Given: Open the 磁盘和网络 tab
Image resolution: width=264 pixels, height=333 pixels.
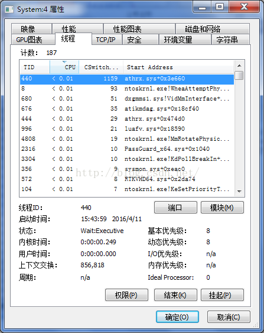Looking at the screenshot, I should tap(213, 28).
